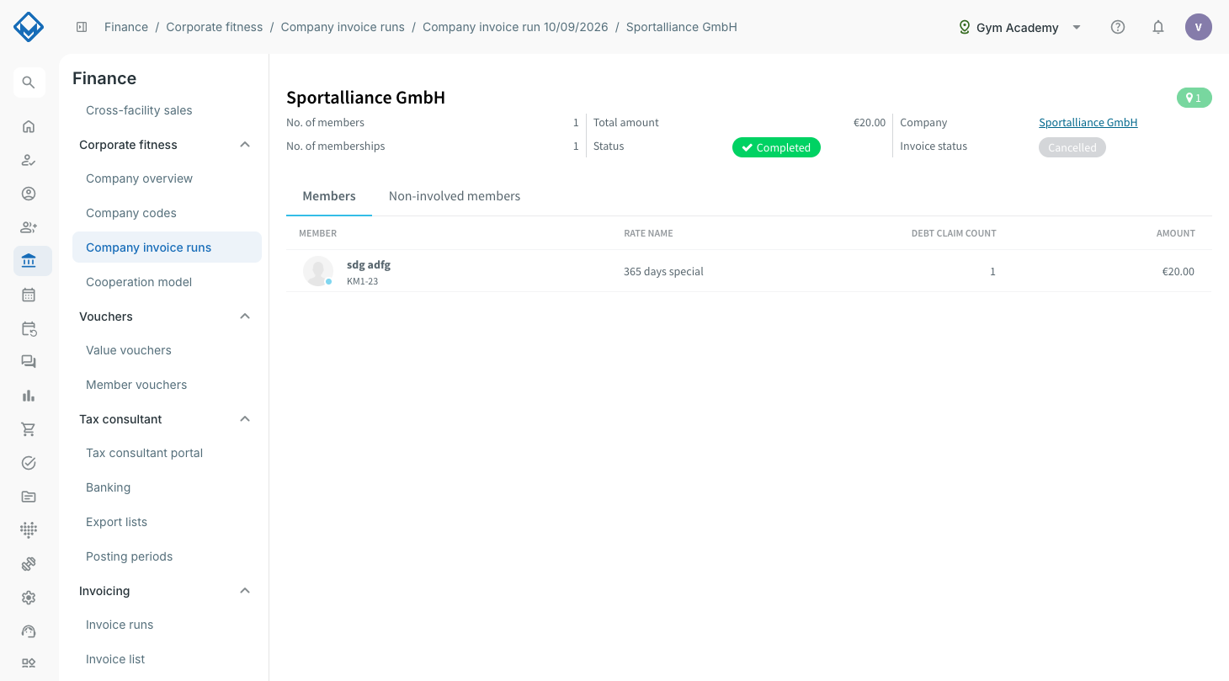Image resolution: width=1229 pixels, height=681 pixels.
Task: Click the shapes icon at rail bottom
Action: (x=29, y=663)
